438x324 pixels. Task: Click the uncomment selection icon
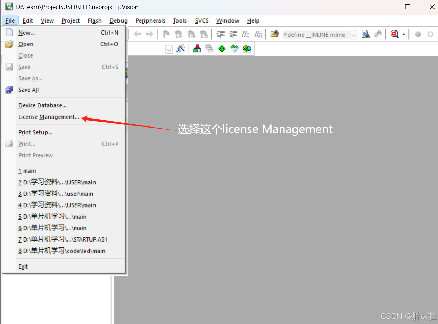(x=258, y=34)
